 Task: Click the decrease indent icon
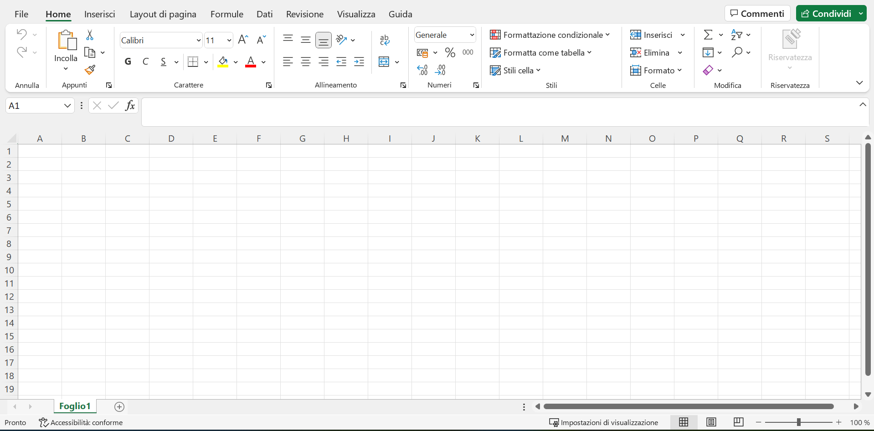341,62
